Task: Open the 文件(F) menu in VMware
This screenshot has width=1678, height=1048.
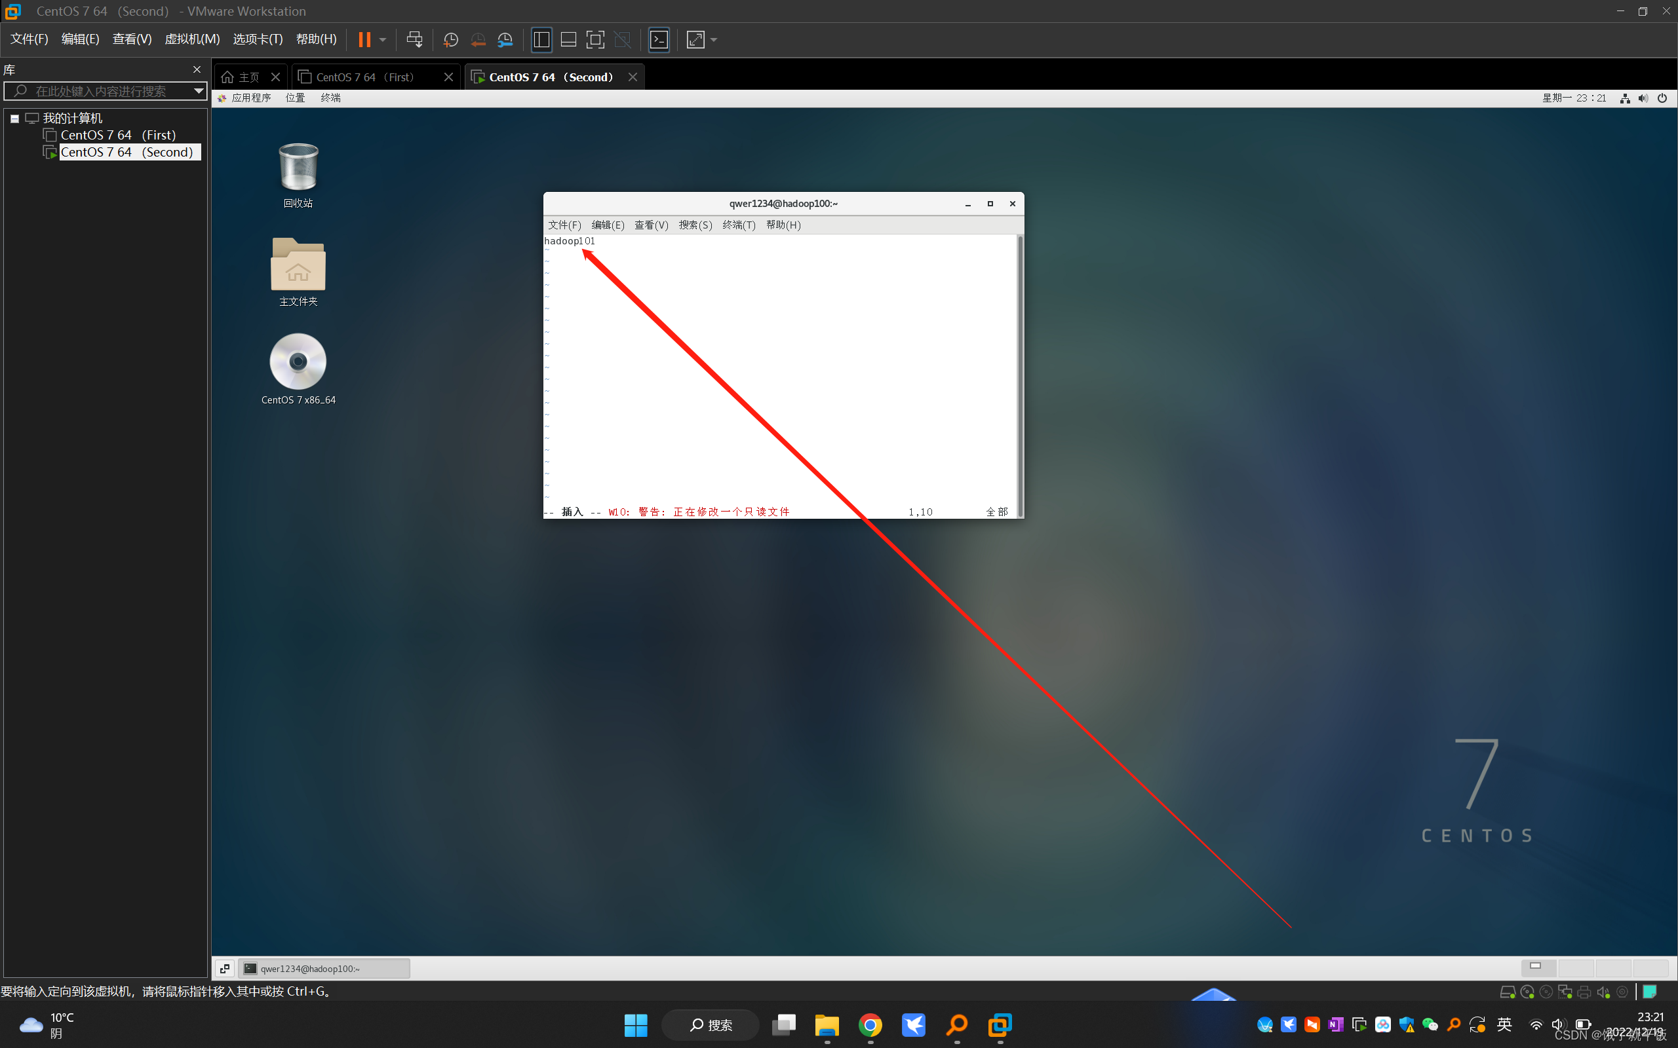Action: tap(29, 39)
